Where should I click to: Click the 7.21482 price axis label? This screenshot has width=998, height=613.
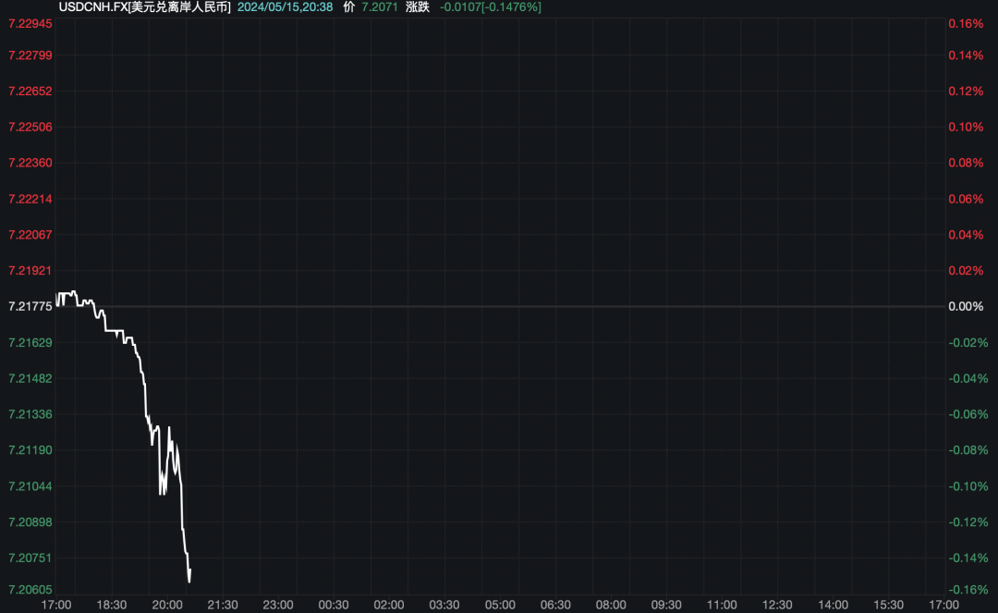(30, 378)
